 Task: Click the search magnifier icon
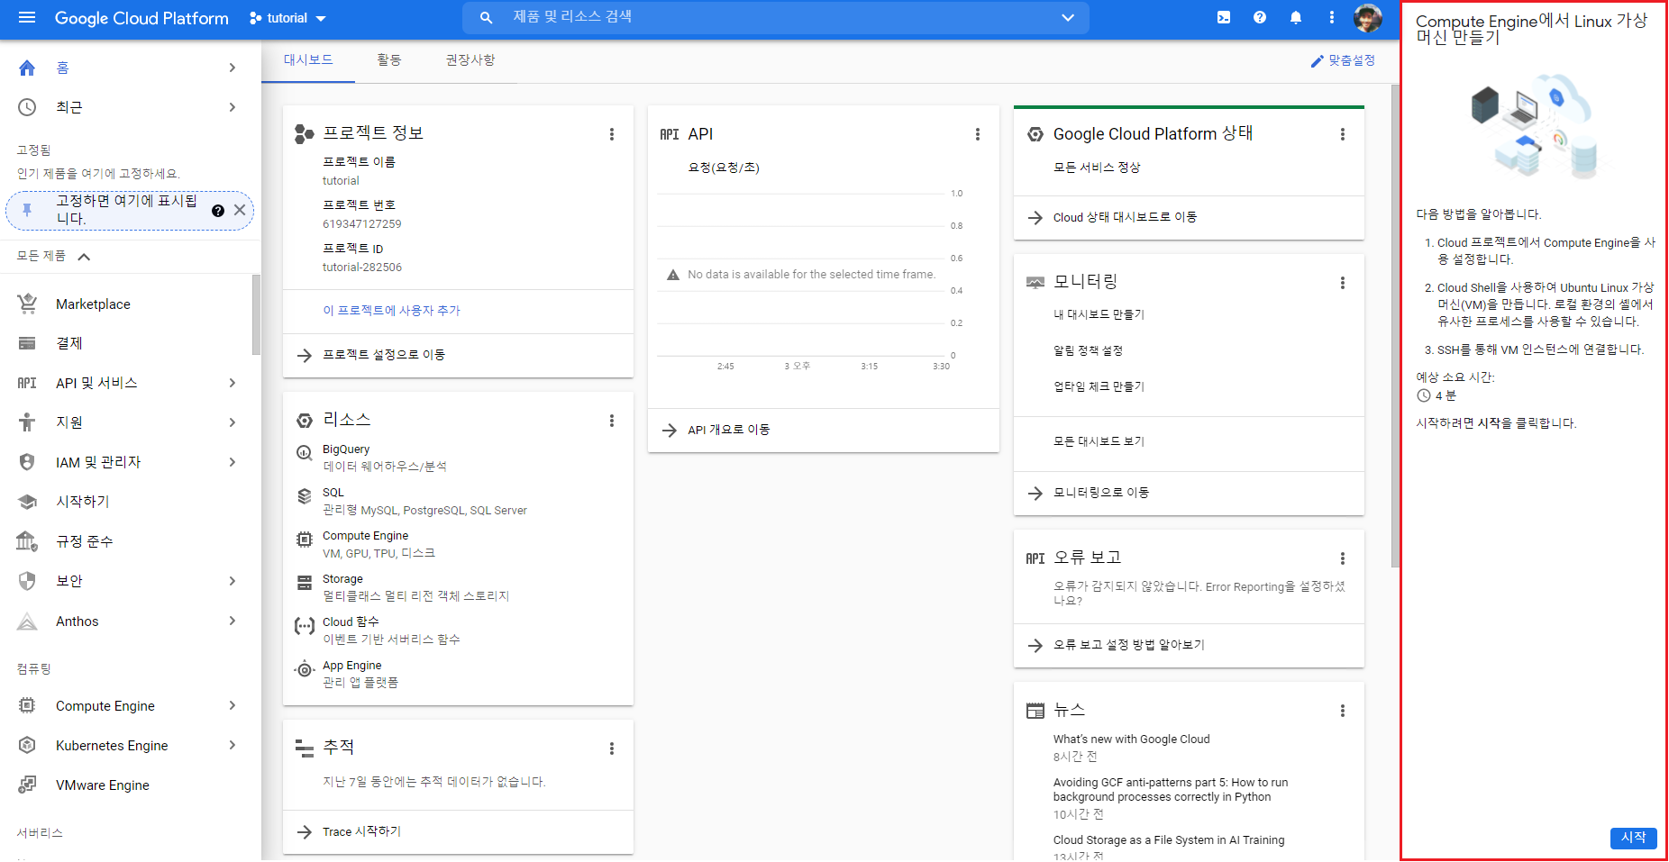487,17
